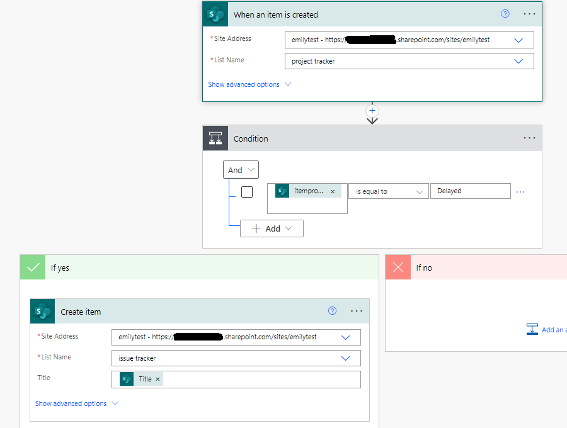Remove the itempro... dynamic token
Viewport: 567px width, 428px height.
(332, 191)
